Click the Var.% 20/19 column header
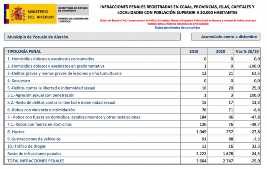The width and height of the screenshot is (267, 169). pyautogui.click(x=248, y=52)
